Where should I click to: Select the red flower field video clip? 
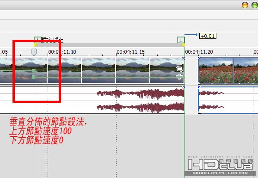click(x=228, y=71)
